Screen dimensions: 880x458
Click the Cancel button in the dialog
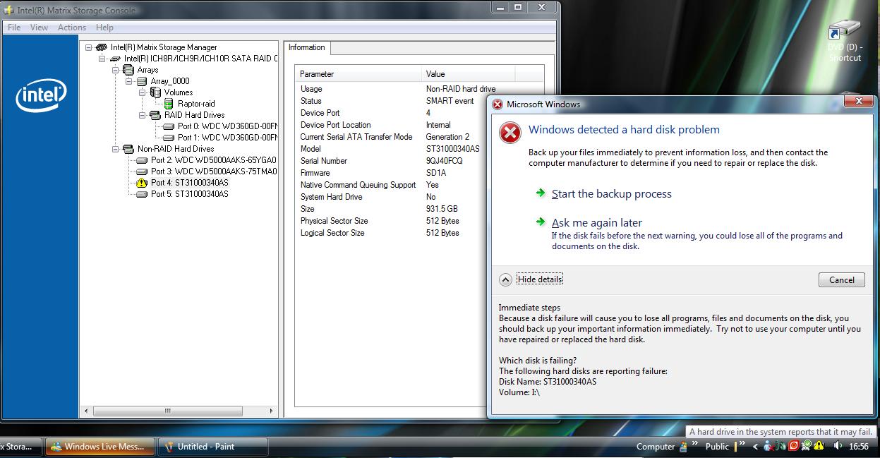pos(842,280)
